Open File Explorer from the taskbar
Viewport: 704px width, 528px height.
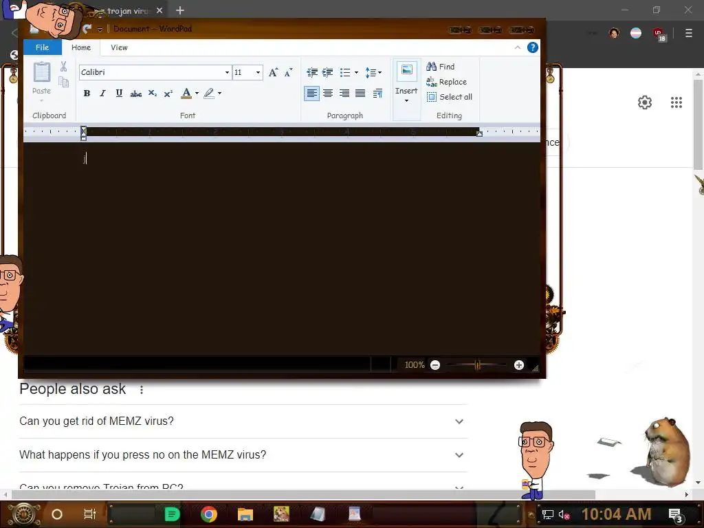pos(245,514)
